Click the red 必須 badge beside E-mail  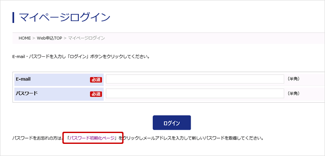pos(96,80)
